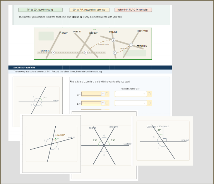214x184 pixels.
Task: Focus the b = answer field
Action: 91,103
